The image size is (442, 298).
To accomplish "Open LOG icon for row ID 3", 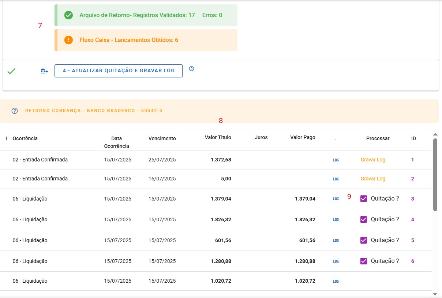I will point(336,199).
